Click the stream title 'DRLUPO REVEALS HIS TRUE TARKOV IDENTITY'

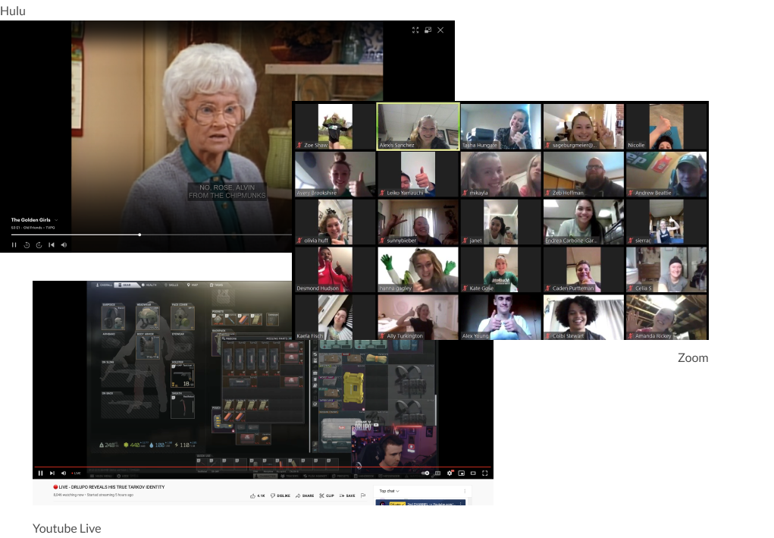point(118,487)
